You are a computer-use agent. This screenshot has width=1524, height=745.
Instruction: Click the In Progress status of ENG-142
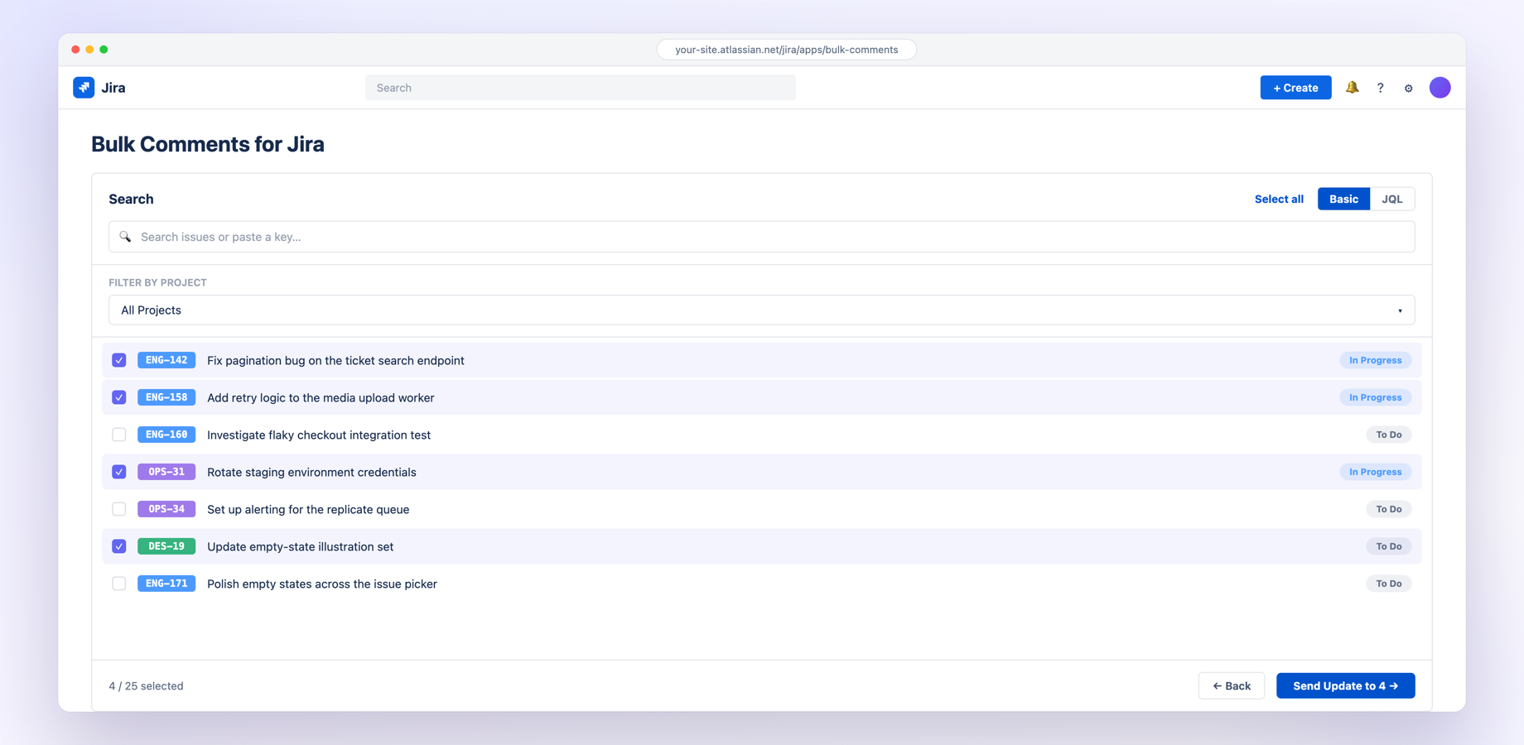(x=1375, y=360)
